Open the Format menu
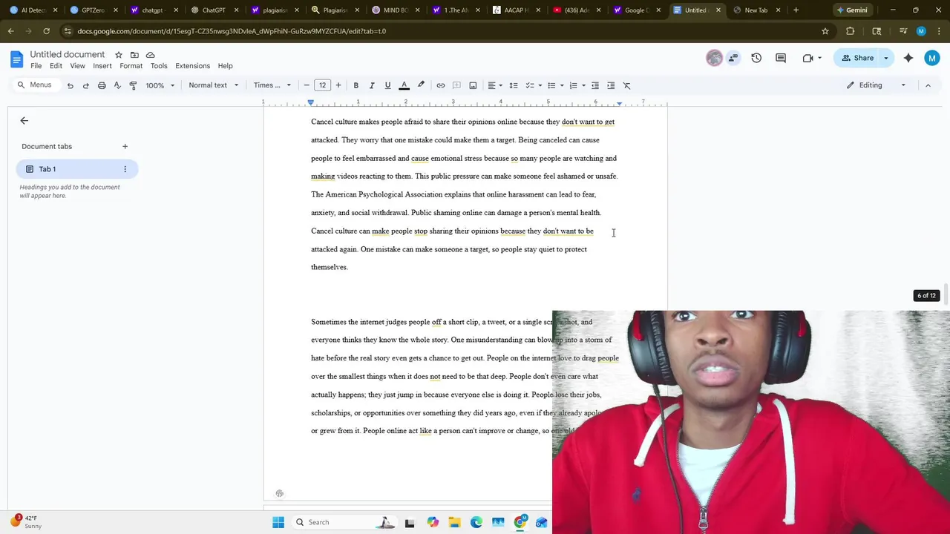The height and width of the screenshot is (534, 950). (x=131, y=66)
